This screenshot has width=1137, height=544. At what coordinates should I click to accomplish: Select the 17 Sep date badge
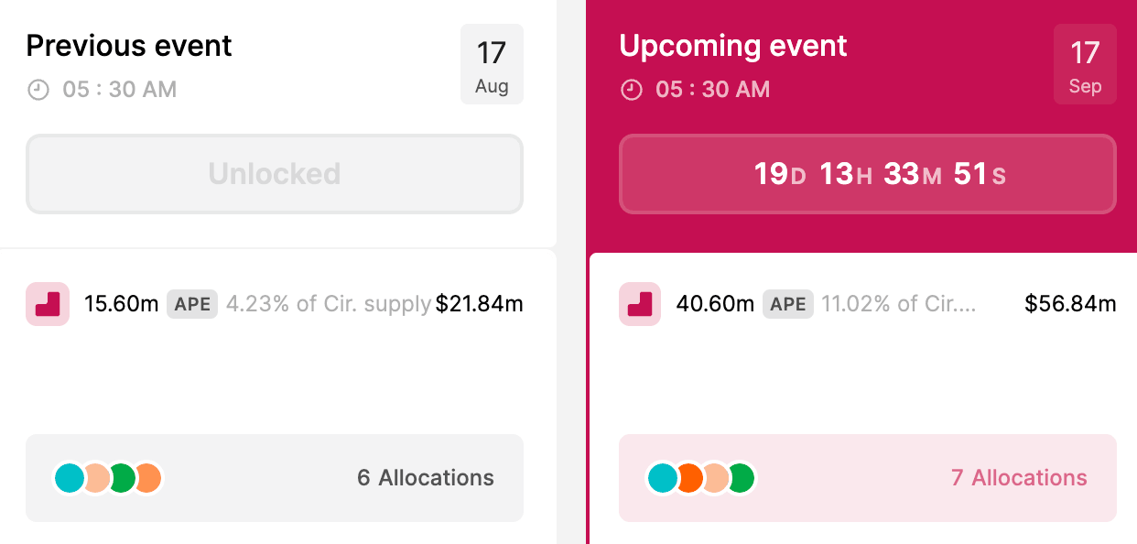pos(1085,64)
